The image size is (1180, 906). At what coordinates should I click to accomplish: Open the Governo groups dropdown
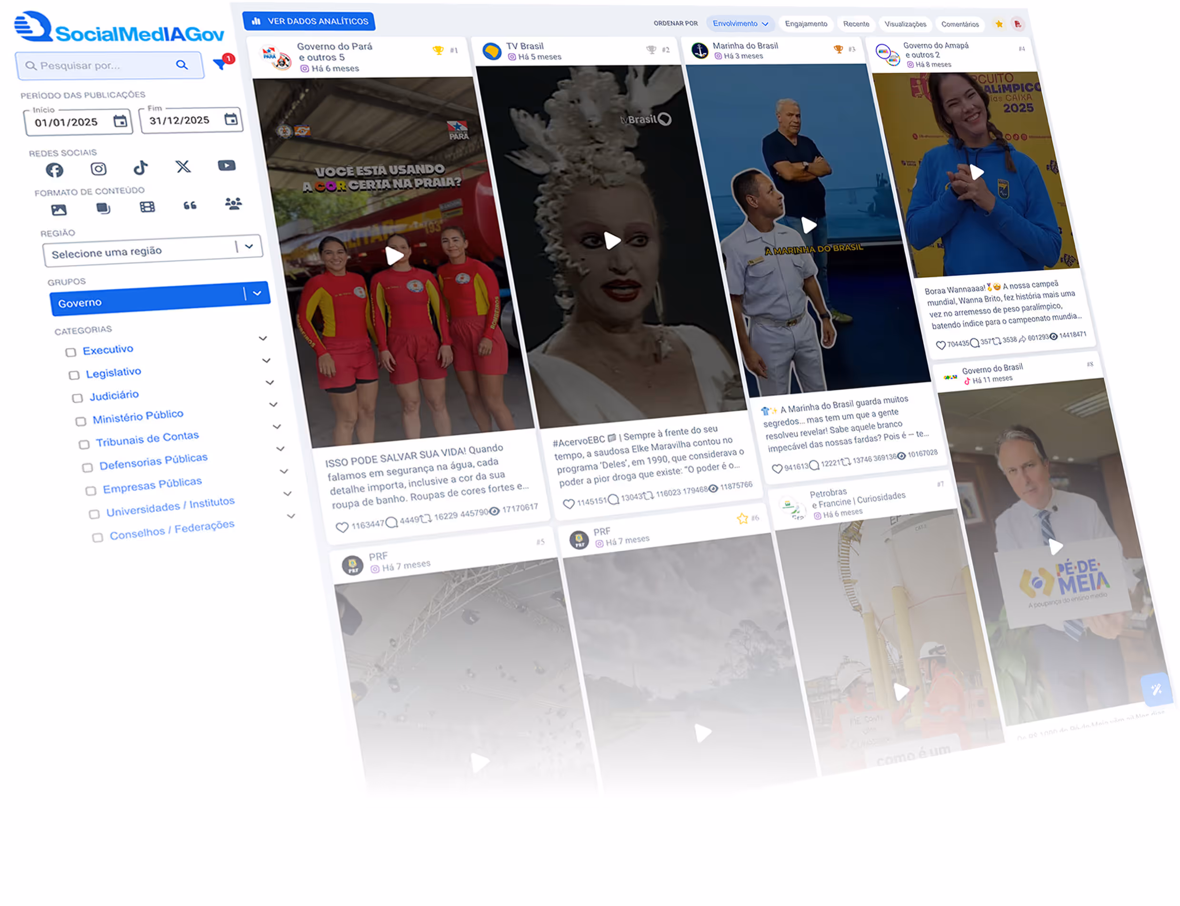pyautogui.click(x=160, y=298)
